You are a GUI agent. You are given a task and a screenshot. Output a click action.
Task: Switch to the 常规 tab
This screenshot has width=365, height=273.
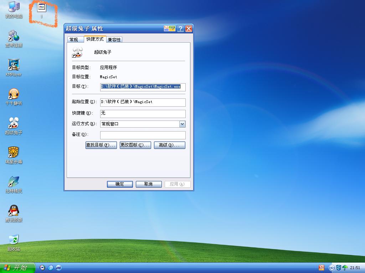click(76, 40)
